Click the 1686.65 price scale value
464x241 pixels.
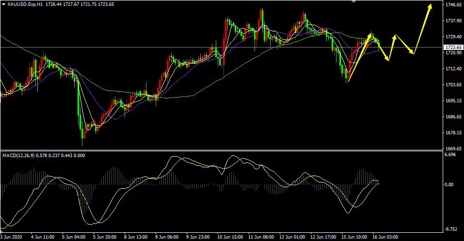454,117
